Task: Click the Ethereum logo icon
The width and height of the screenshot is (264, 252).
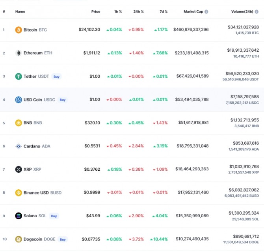Action: point(19,53)
